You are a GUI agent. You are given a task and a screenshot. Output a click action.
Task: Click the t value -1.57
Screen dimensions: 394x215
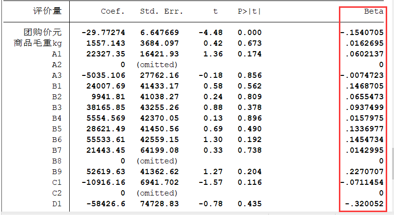[x=210, y=182]
